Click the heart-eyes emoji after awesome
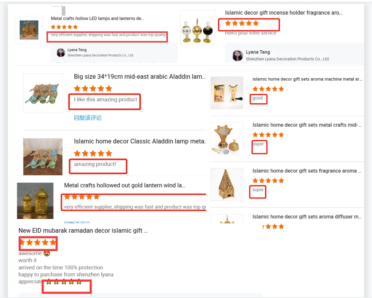Screen dimensions: 372x298 click(47, 253)
